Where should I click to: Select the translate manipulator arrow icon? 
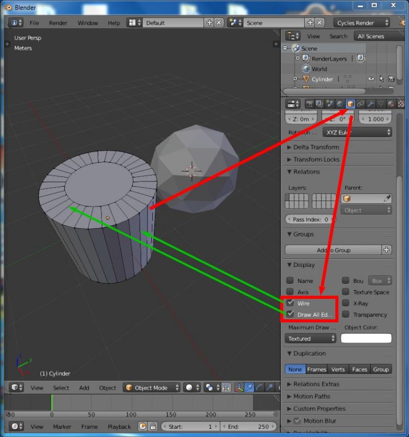(249, 388)
